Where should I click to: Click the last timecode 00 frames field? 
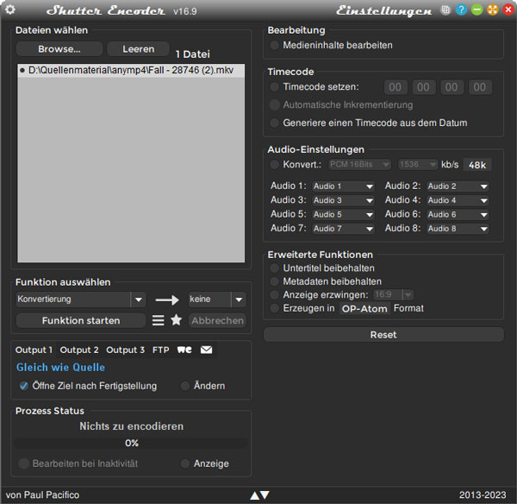click(x=480, y=87)
